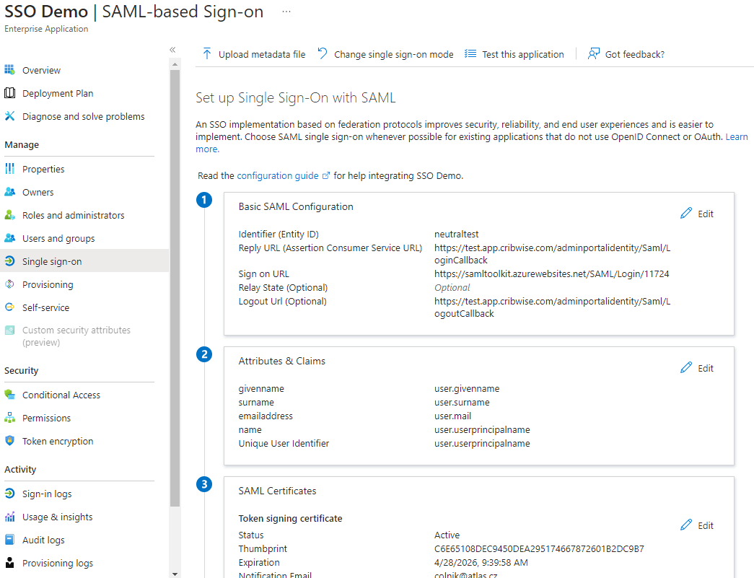Select Provisioning in the Manage section
754x578 pixels.
(x=48, y=284)
